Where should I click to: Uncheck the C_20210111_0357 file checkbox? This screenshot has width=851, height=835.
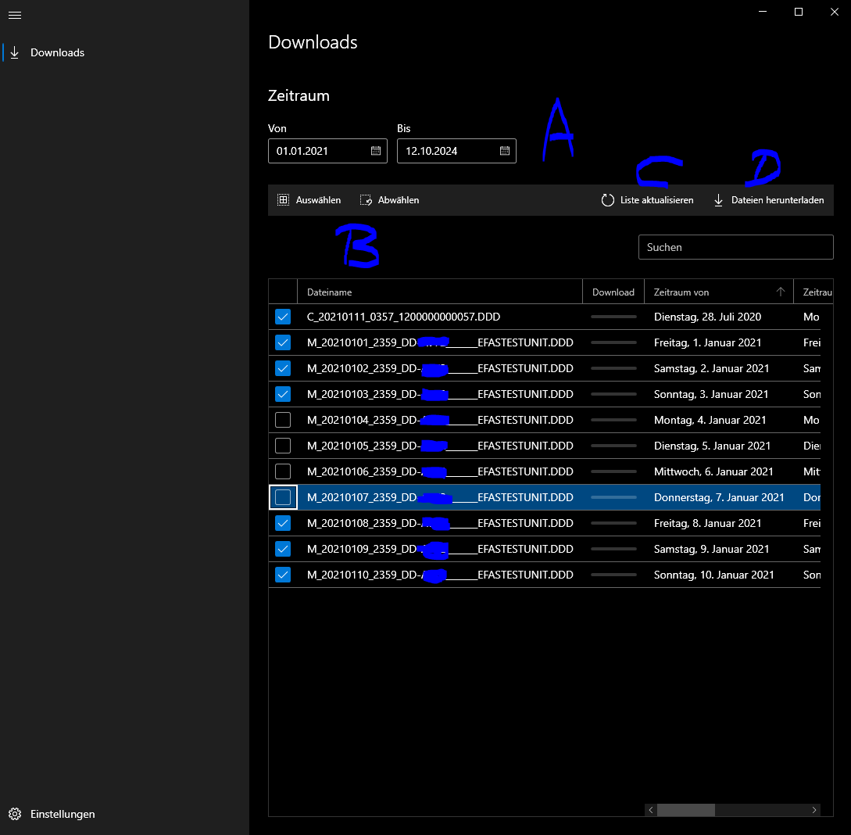(x=283, y=317)
